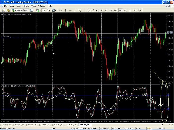Switch to the GBPJPY,H4 chart tab
Viewport: 174px width, 130px height.
click(20, 125)
